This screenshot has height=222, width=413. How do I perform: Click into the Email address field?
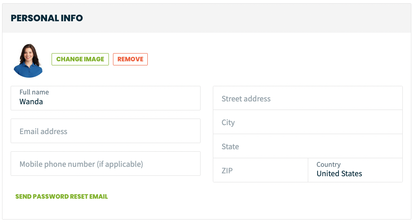click(106, 131)
